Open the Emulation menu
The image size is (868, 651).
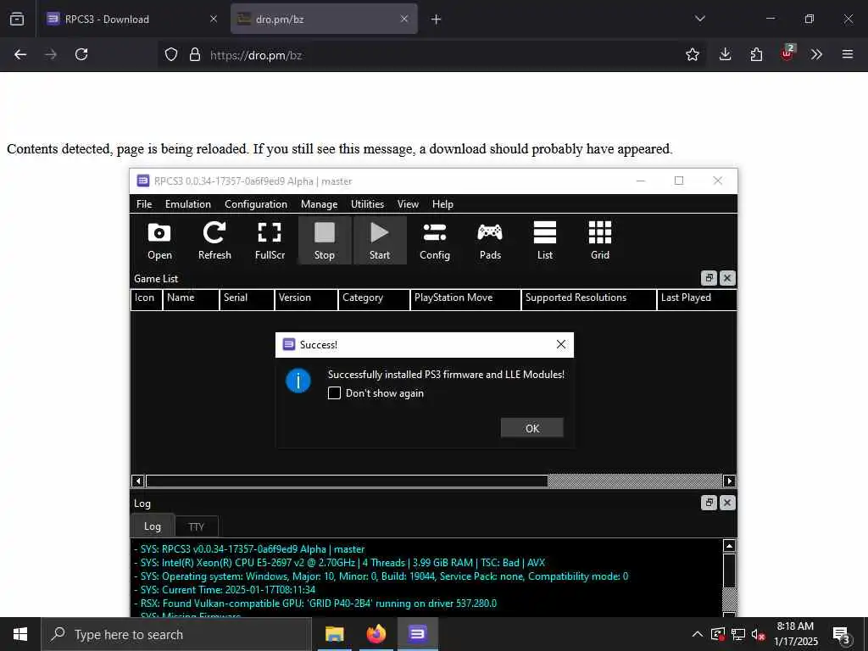[187, 203]
